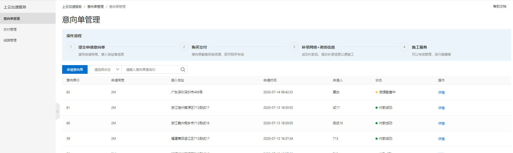Click 上云加速服务 in the breadcrumb
The image size is (513, 153).
click(x=72, y=7)
